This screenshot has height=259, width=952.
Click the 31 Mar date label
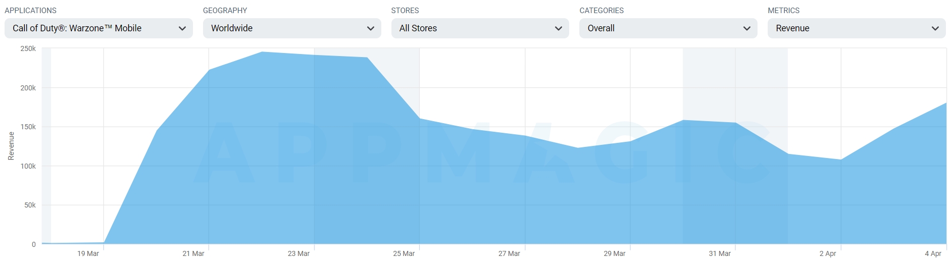[720, 253]
